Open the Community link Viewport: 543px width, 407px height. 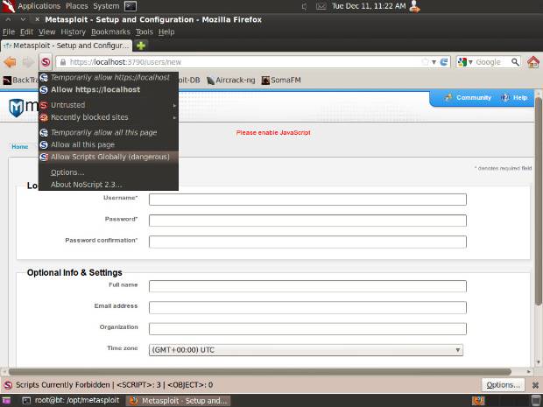click(468, 98)
